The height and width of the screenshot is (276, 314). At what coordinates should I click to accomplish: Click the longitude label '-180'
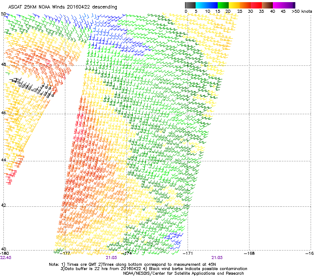pos(4,253)
